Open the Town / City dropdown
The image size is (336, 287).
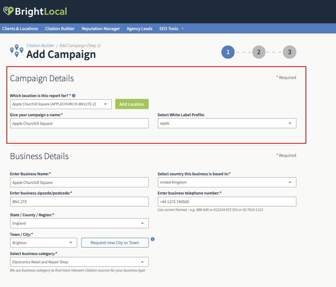tap(43, 243)
